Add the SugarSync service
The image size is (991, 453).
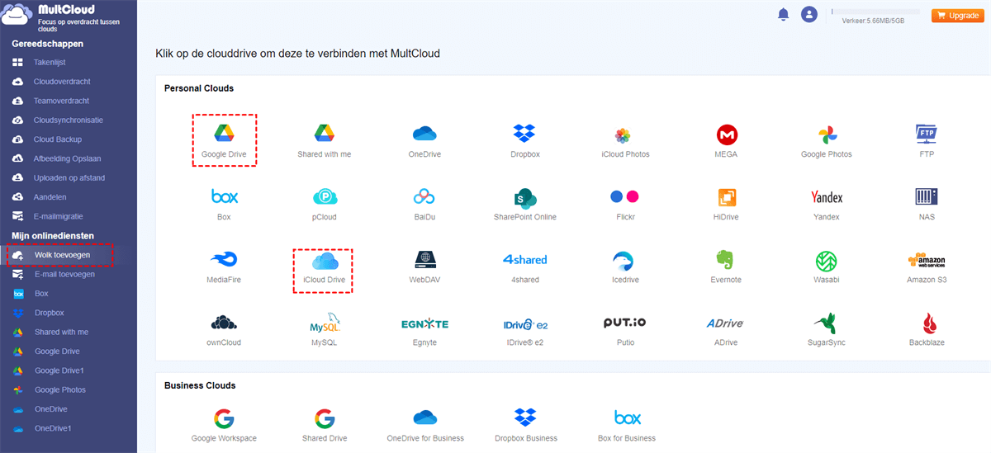tap(827, 323)
